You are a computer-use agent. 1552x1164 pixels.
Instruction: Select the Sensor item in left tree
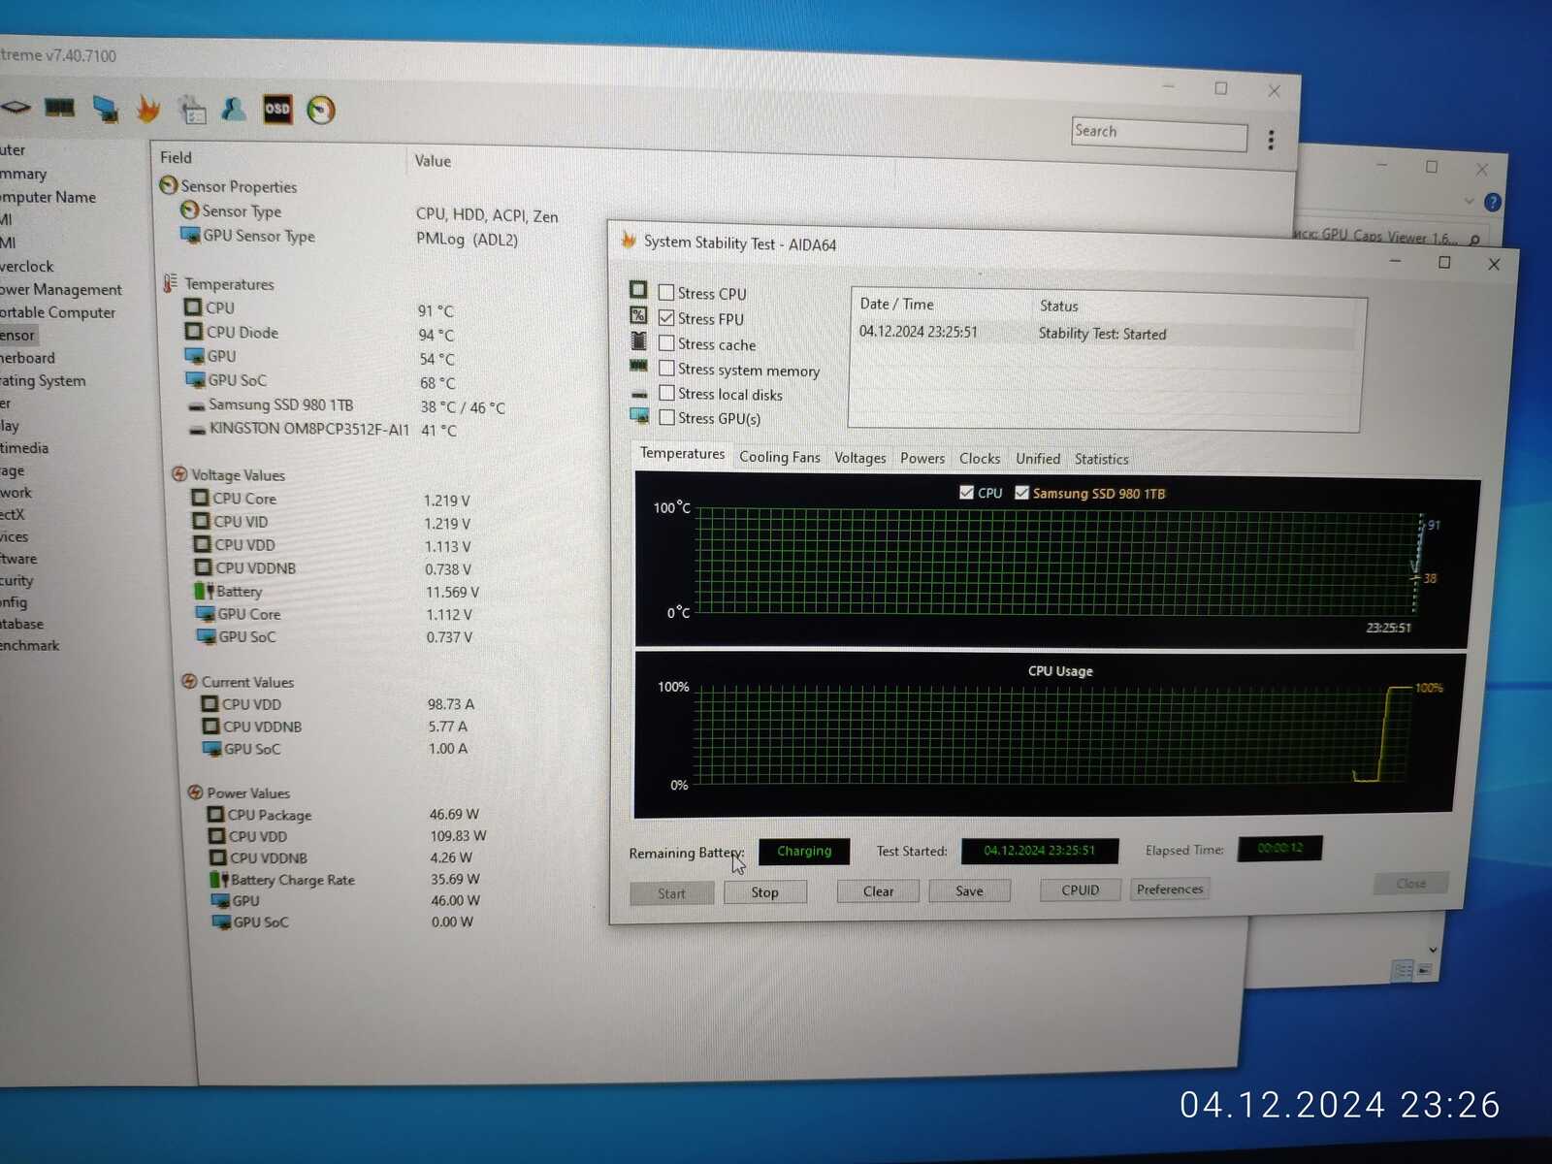(x=18, y=335)
